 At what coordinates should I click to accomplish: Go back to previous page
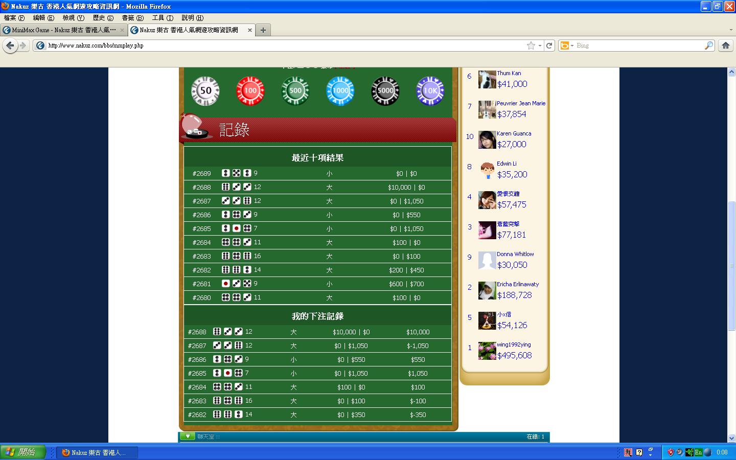tap(10, 45)
